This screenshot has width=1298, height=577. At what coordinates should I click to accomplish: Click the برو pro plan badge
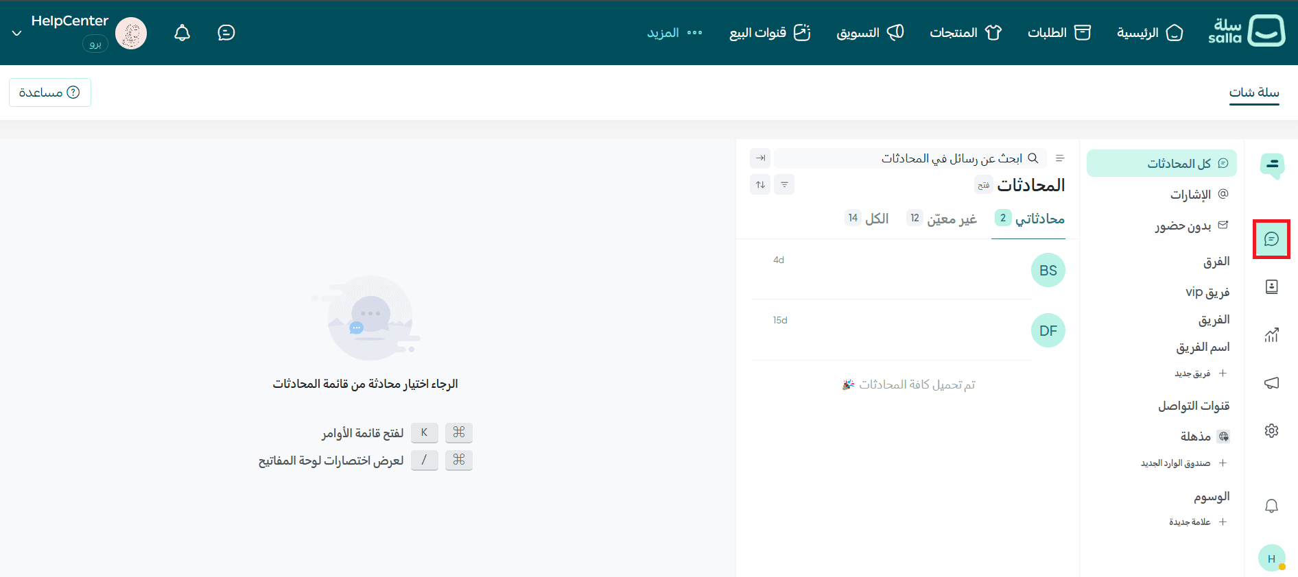click(95, 44)
